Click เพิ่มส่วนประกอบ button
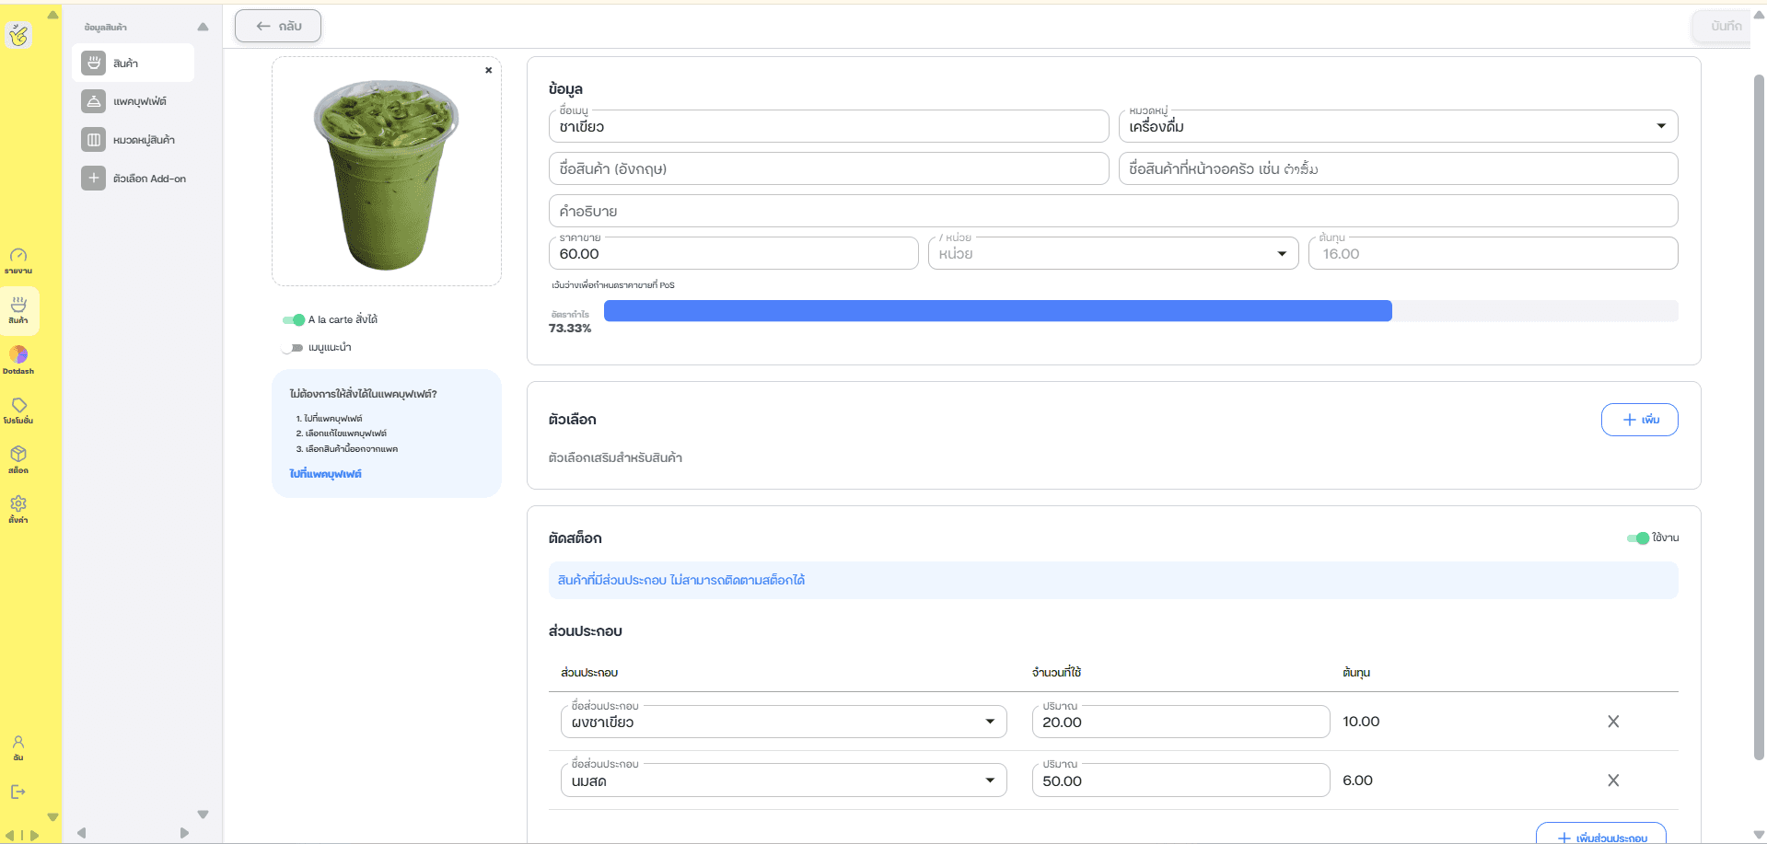Image resolution: width=1767 pixels, height=844 pixels. [x=1600, y=834]
